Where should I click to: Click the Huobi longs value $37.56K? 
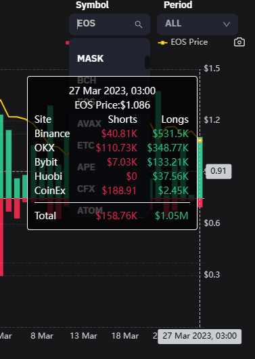[170, 176]
